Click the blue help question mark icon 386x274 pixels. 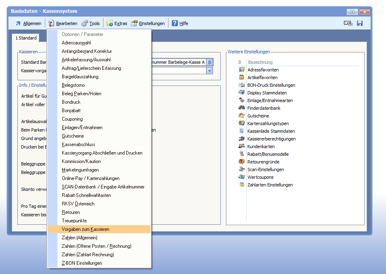click(175, 23)
